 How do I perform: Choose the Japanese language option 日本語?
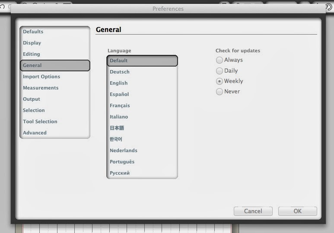[142, 128]
